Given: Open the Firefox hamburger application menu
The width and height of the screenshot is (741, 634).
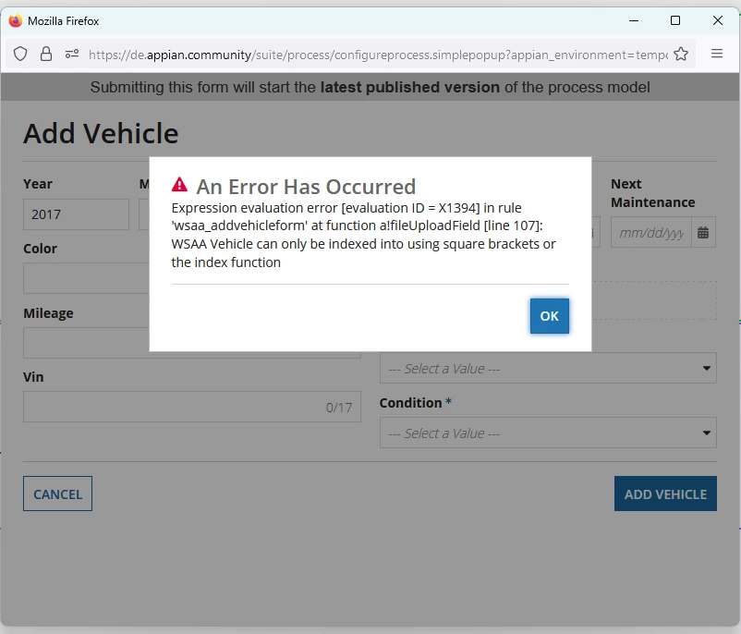Looking at the screenshot, I should tap(716, 54).
